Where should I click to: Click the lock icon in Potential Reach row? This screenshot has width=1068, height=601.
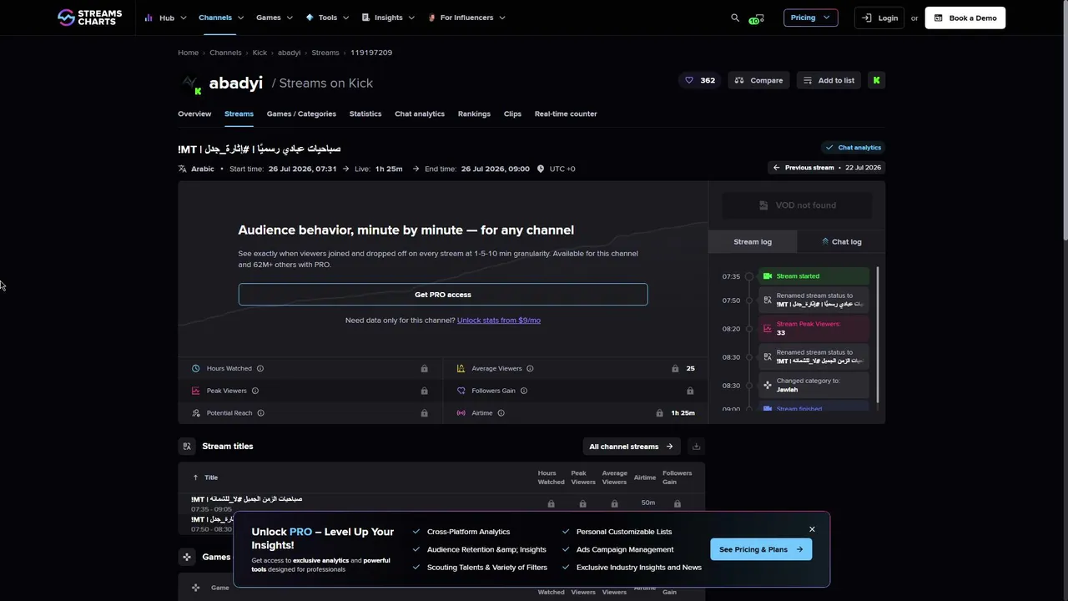pos(424,413)
